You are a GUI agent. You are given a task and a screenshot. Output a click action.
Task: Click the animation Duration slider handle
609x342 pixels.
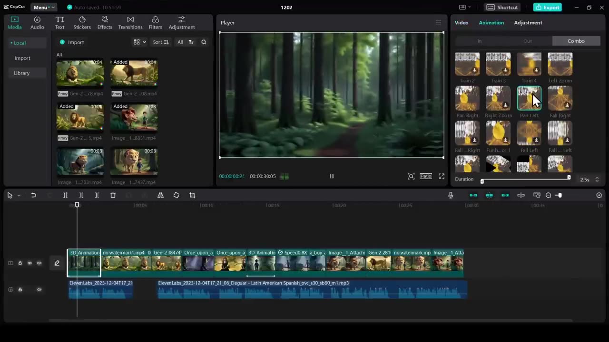569,178
